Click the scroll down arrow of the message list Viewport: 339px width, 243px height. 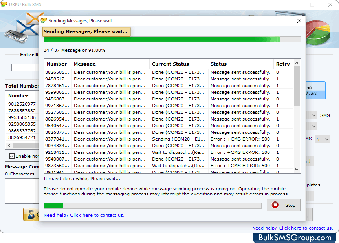click(x=297, y=170)
